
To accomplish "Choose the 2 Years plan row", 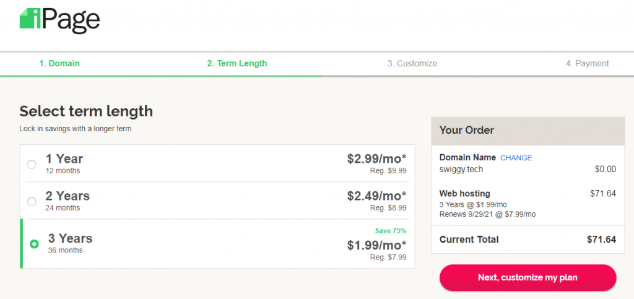I will (x=217, y=201).
